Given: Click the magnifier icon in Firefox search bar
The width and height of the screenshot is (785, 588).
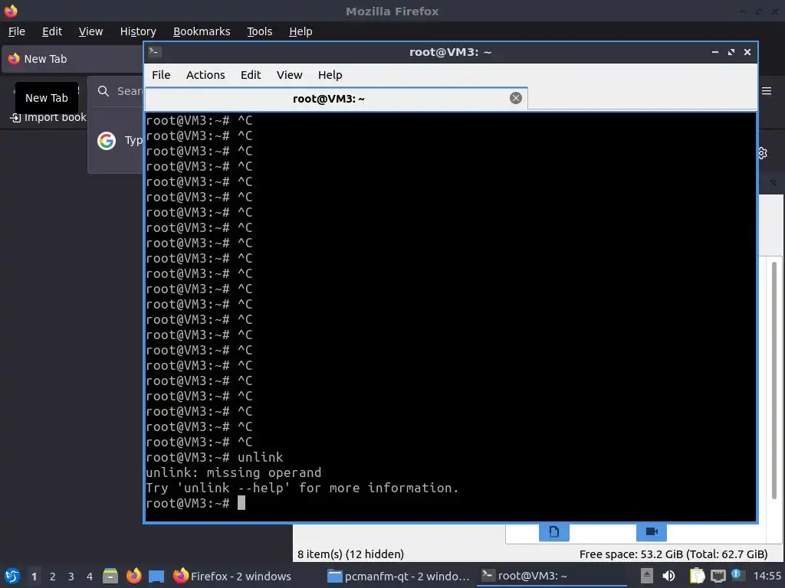Looking at the screenshot, I should click(103, 91).
